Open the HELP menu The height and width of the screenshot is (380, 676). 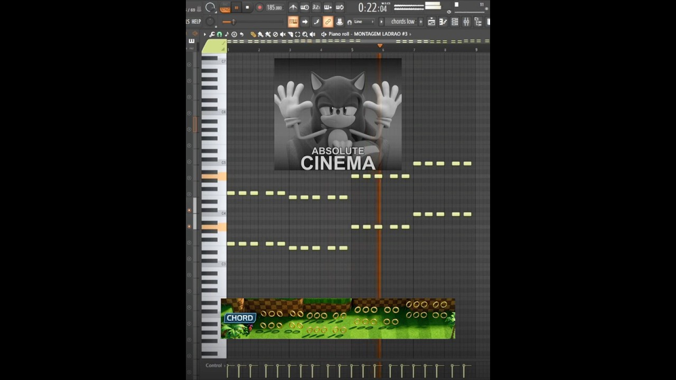(196, 22)
